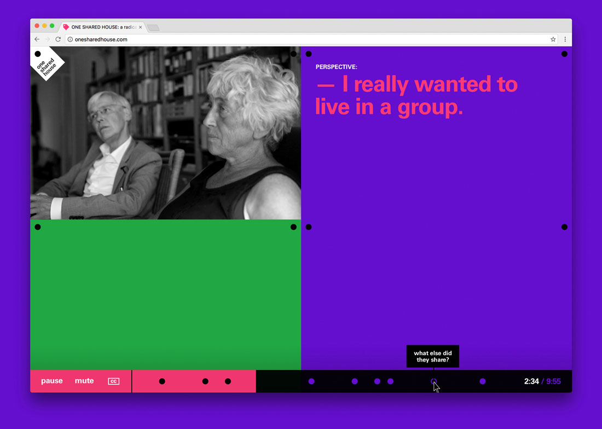The width and height of the screenshot is (602, 429).
Task: Click the 'one shared house' diamond logo
Action: (47, 63)
